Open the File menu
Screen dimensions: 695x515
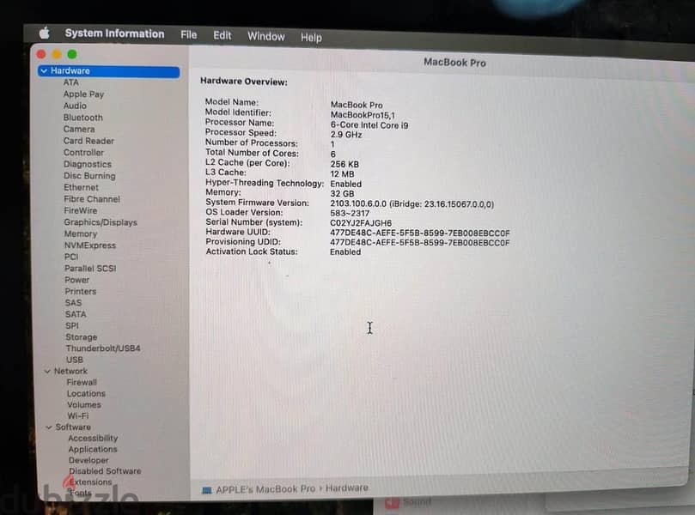click(x=188, y=34)
